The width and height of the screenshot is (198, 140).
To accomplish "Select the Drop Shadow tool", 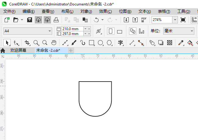I will pyautogui.click(x=160, y=43).
